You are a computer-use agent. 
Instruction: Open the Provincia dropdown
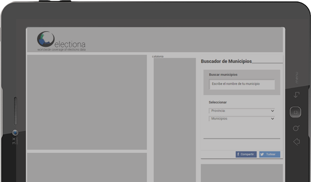[x=242, y=111]
